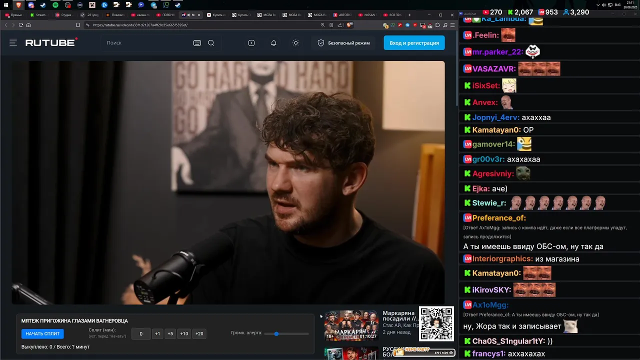Click the RUTUBE logo
The width and height of the screenshot is (640, 360).
pos(51,42)
